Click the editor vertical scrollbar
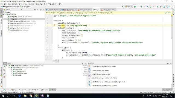Screen dimensions: 175x98 pos(171,27)
